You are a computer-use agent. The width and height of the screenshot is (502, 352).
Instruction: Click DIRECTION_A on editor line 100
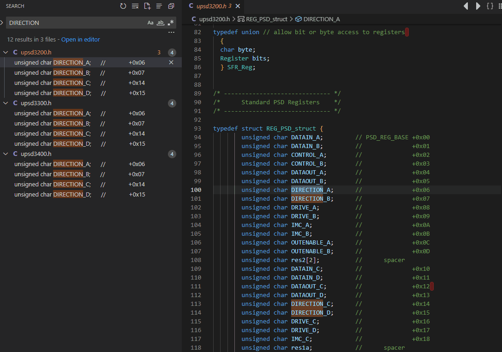coord(311,190)
